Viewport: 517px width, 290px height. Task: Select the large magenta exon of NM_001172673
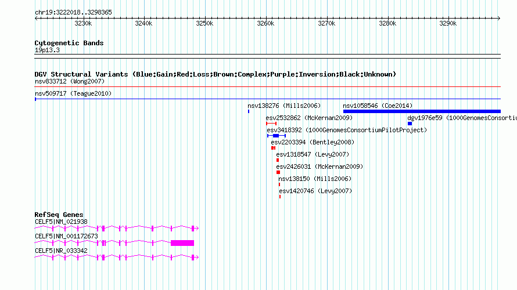pos(182,243)
